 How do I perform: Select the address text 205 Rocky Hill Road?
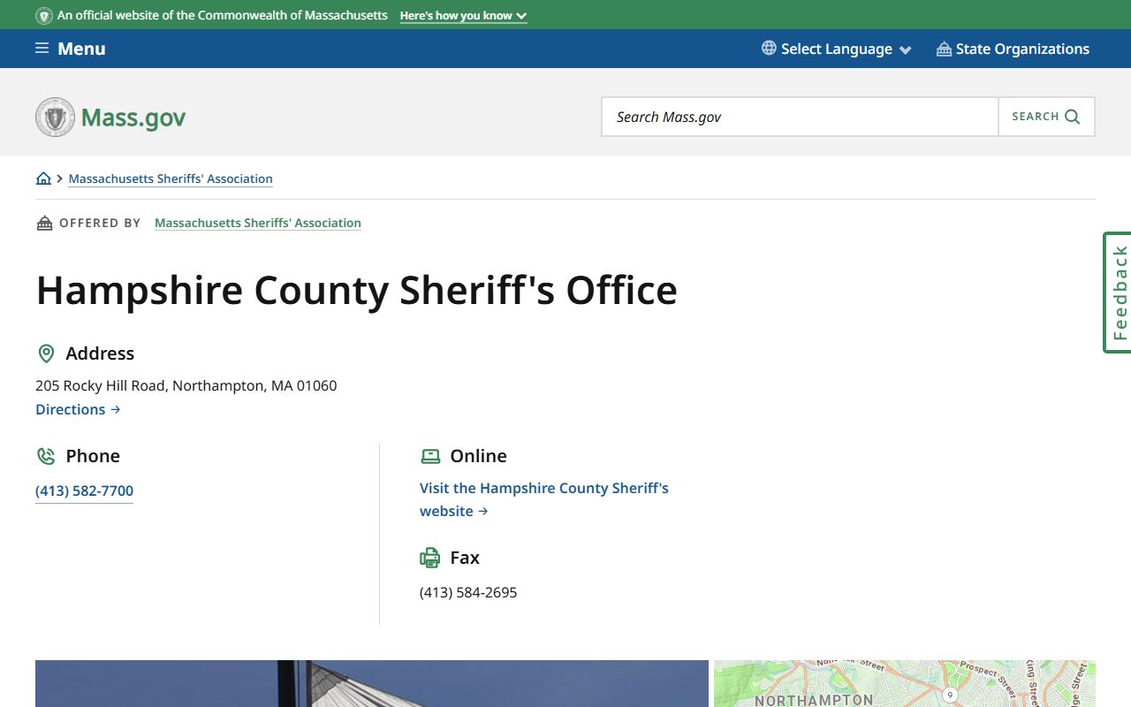tap(100, 385)
